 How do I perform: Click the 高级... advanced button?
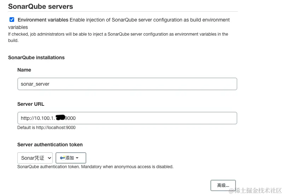point(223,185)
